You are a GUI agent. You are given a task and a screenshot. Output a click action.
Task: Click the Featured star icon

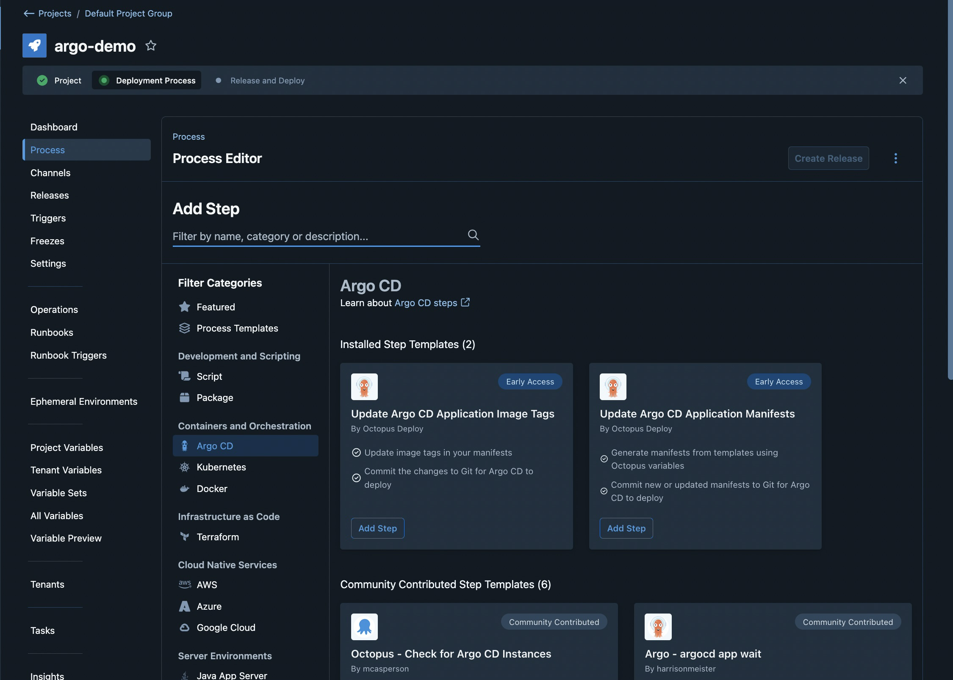coord(184,307)
